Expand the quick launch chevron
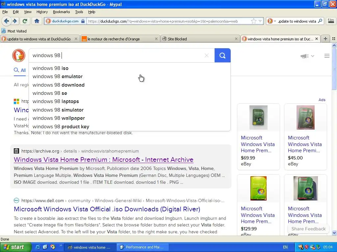The image size is (337, 252). (61, 245)
